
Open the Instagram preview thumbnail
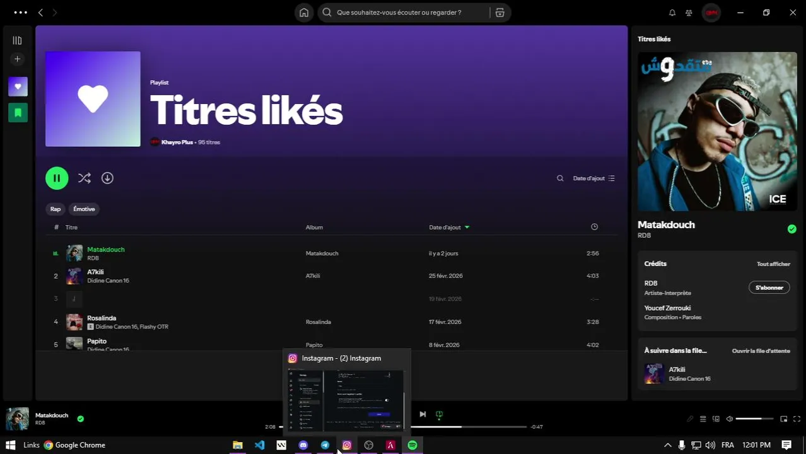pyautogui.click(x=346, y=401)
